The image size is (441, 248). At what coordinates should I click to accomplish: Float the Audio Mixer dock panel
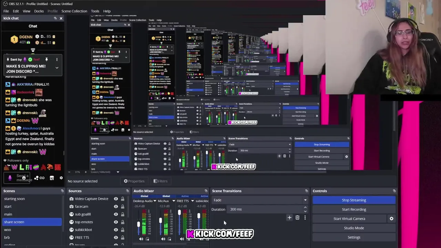tap(206, 191)
